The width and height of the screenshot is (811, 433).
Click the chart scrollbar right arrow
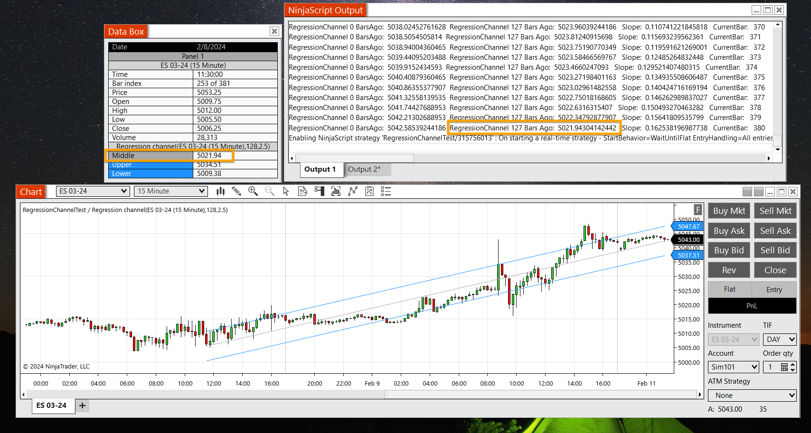(x=699, y=395)
